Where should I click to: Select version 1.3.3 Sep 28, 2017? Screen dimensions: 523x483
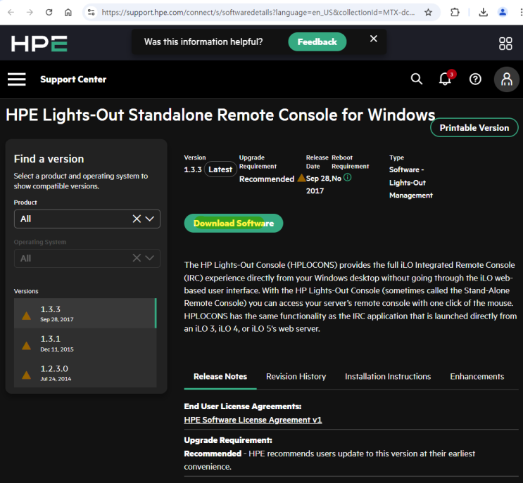[x=85, y=313]
